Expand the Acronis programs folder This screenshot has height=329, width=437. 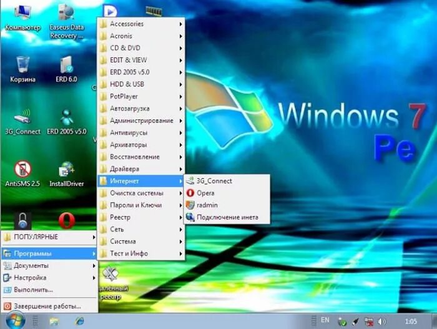pos(141,36)
